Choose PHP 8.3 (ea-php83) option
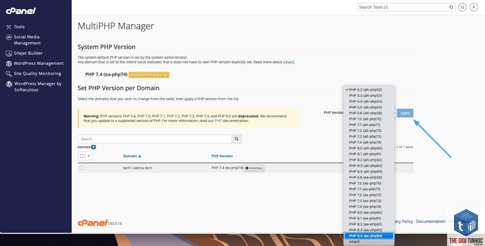This screenshot has height=246, width=485. pos(369,230)
